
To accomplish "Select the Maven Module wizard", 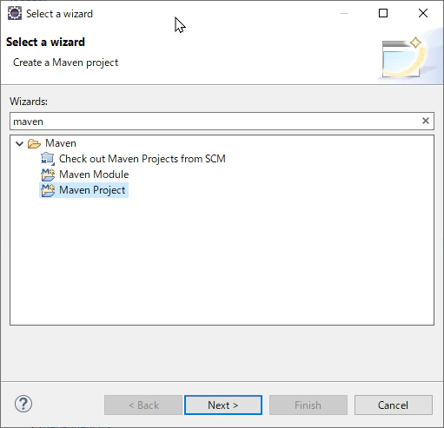I will (94, 174).
